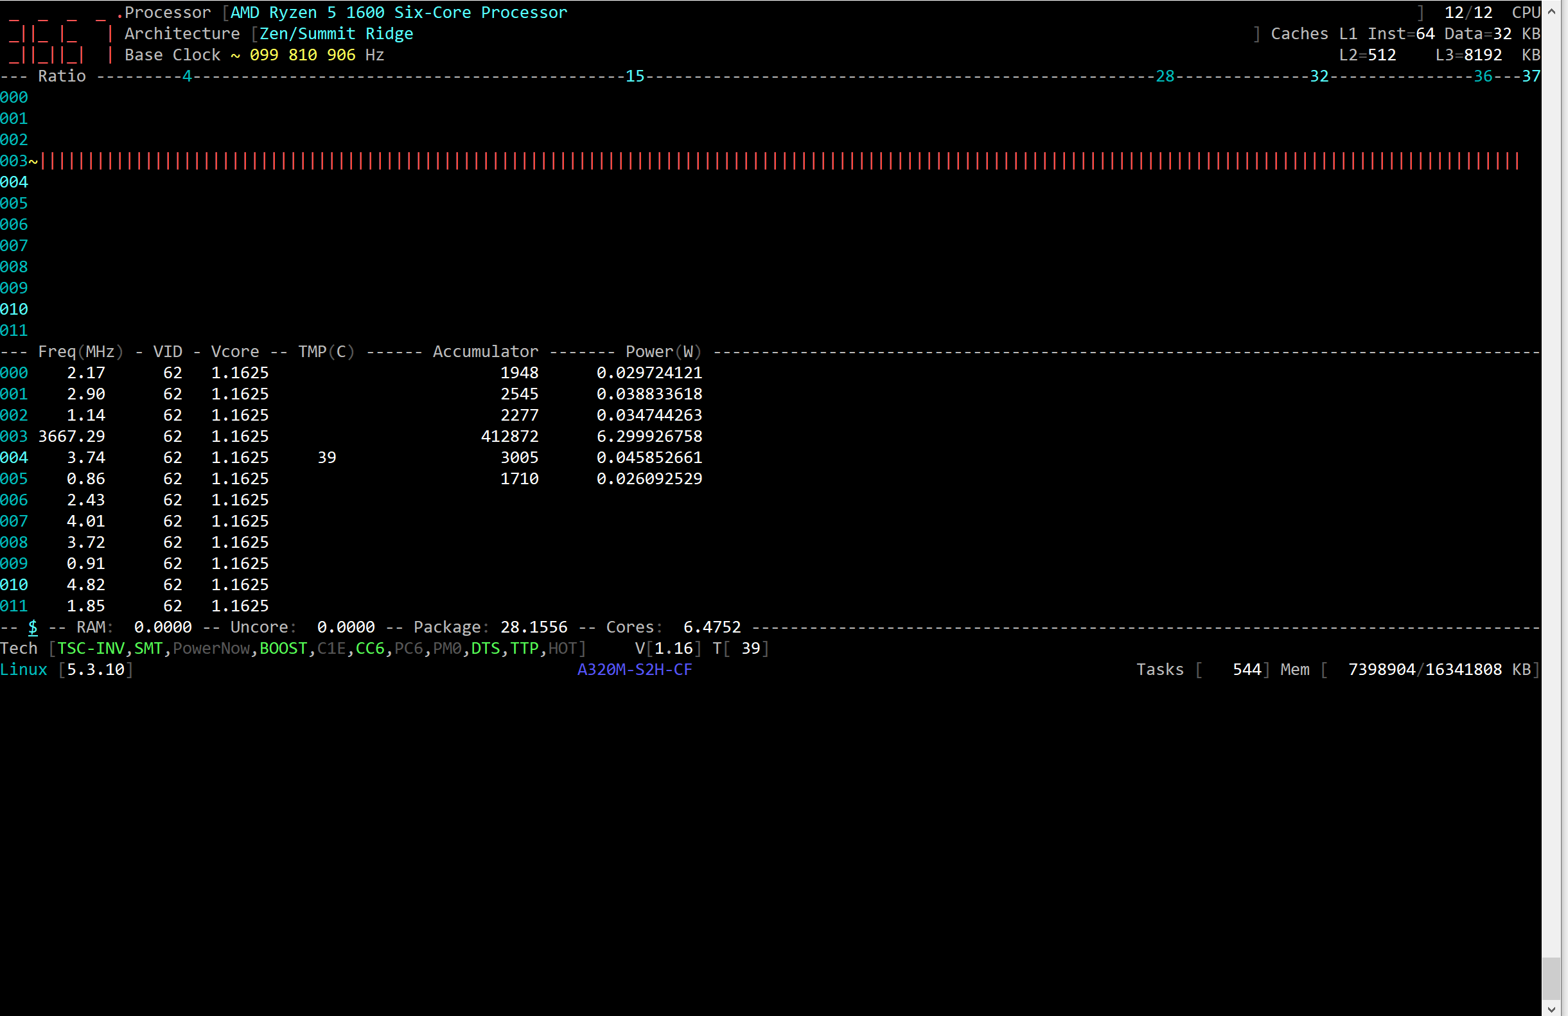Click the RAM power value 0.0000
The height and width of the screenshot is (1016, 1568).
(163, 627)
